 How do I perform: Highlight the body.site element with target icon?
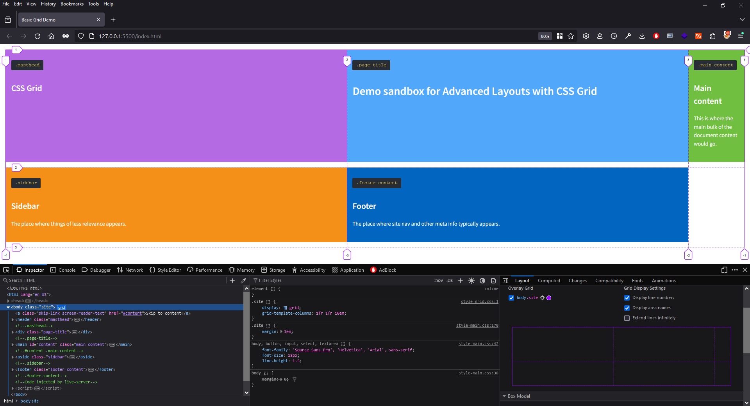[x=542, y=298]
